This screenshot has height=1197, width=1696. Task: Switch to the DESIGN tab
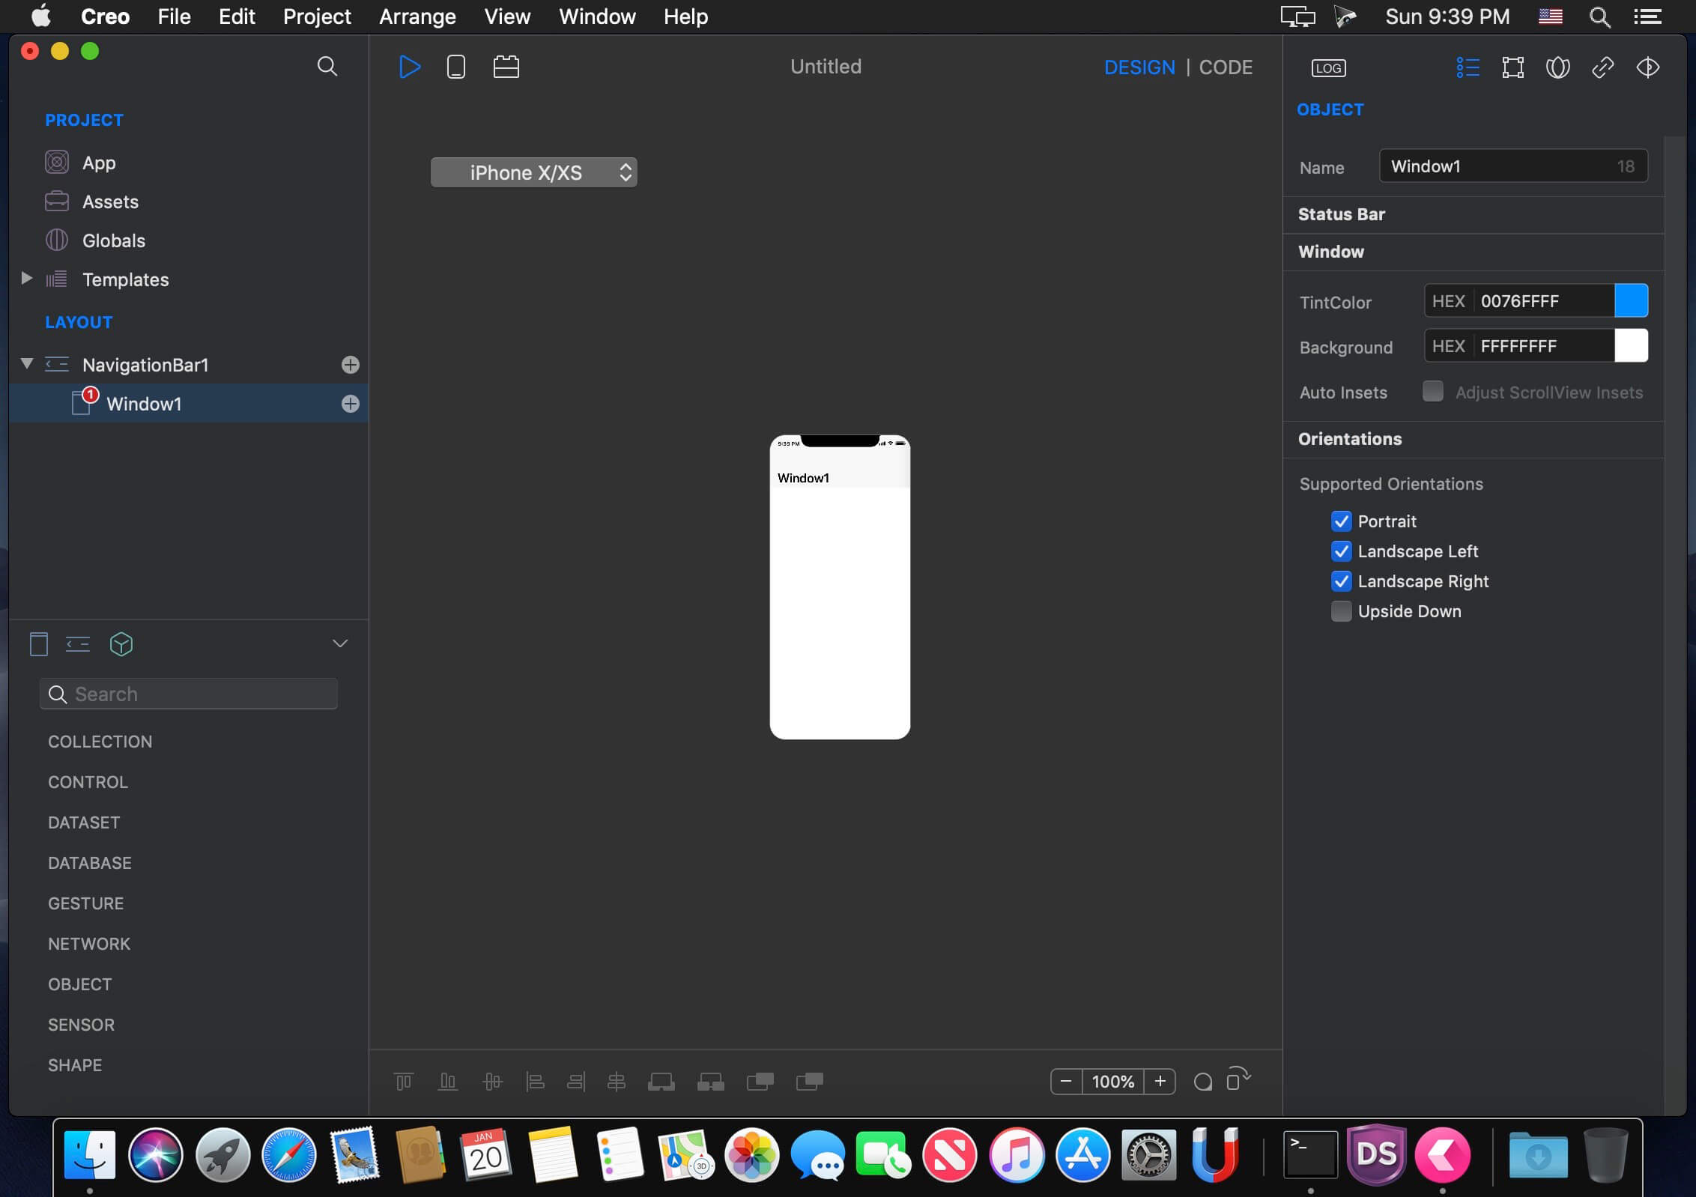[1139, 67]
